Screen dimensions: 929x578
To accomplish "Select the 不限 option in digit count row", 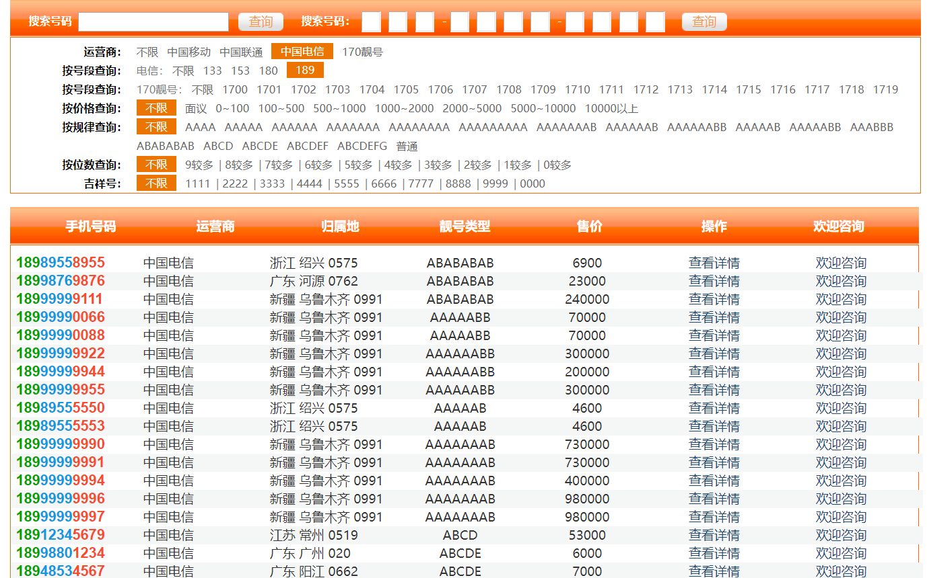I will (156, 165).
